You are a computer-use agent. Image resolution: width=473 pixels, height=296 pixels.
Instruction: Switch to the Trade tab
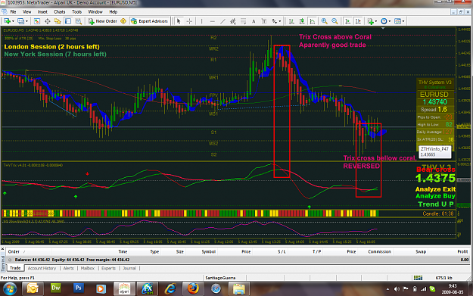(15, 268)
